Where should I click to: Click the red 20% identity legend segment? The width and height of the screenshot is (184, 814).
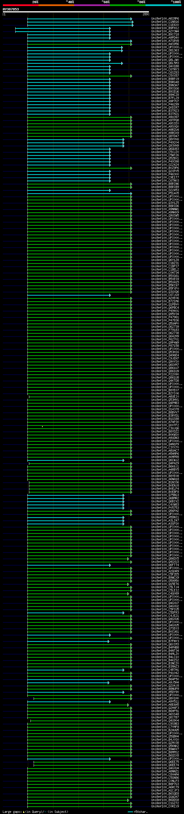click(20, 5)
